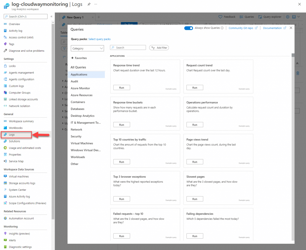The height and width of the screenshot is (250, 306).
Task: Close the Queries dialog
Action: point(291,28)
